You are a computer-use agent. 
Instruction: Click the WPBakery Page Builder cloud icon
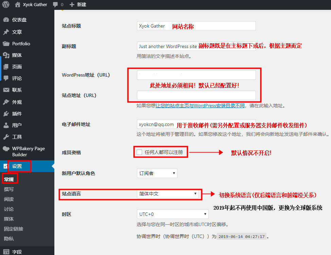click(6, 149)
